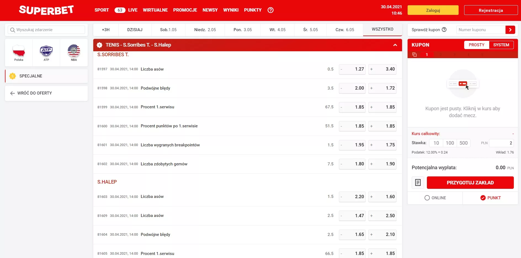Open the WIRTUALNE menu
521x258 pixels.
pos(155,10)
